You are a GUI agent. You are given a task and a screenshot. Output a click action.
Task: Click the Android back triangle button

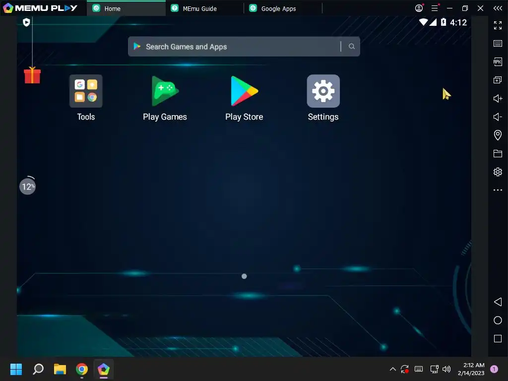(x=498, y=302)
